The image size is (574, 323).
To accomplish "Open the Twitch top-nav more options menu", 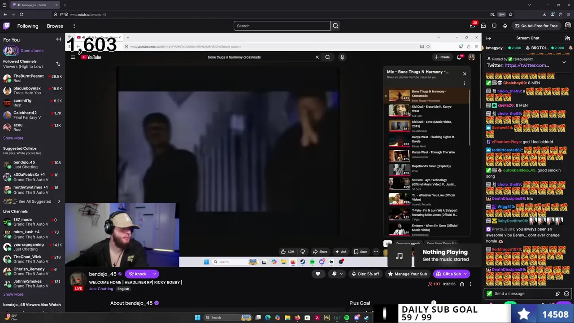I will pyautogui.click(x=74, y=26).
